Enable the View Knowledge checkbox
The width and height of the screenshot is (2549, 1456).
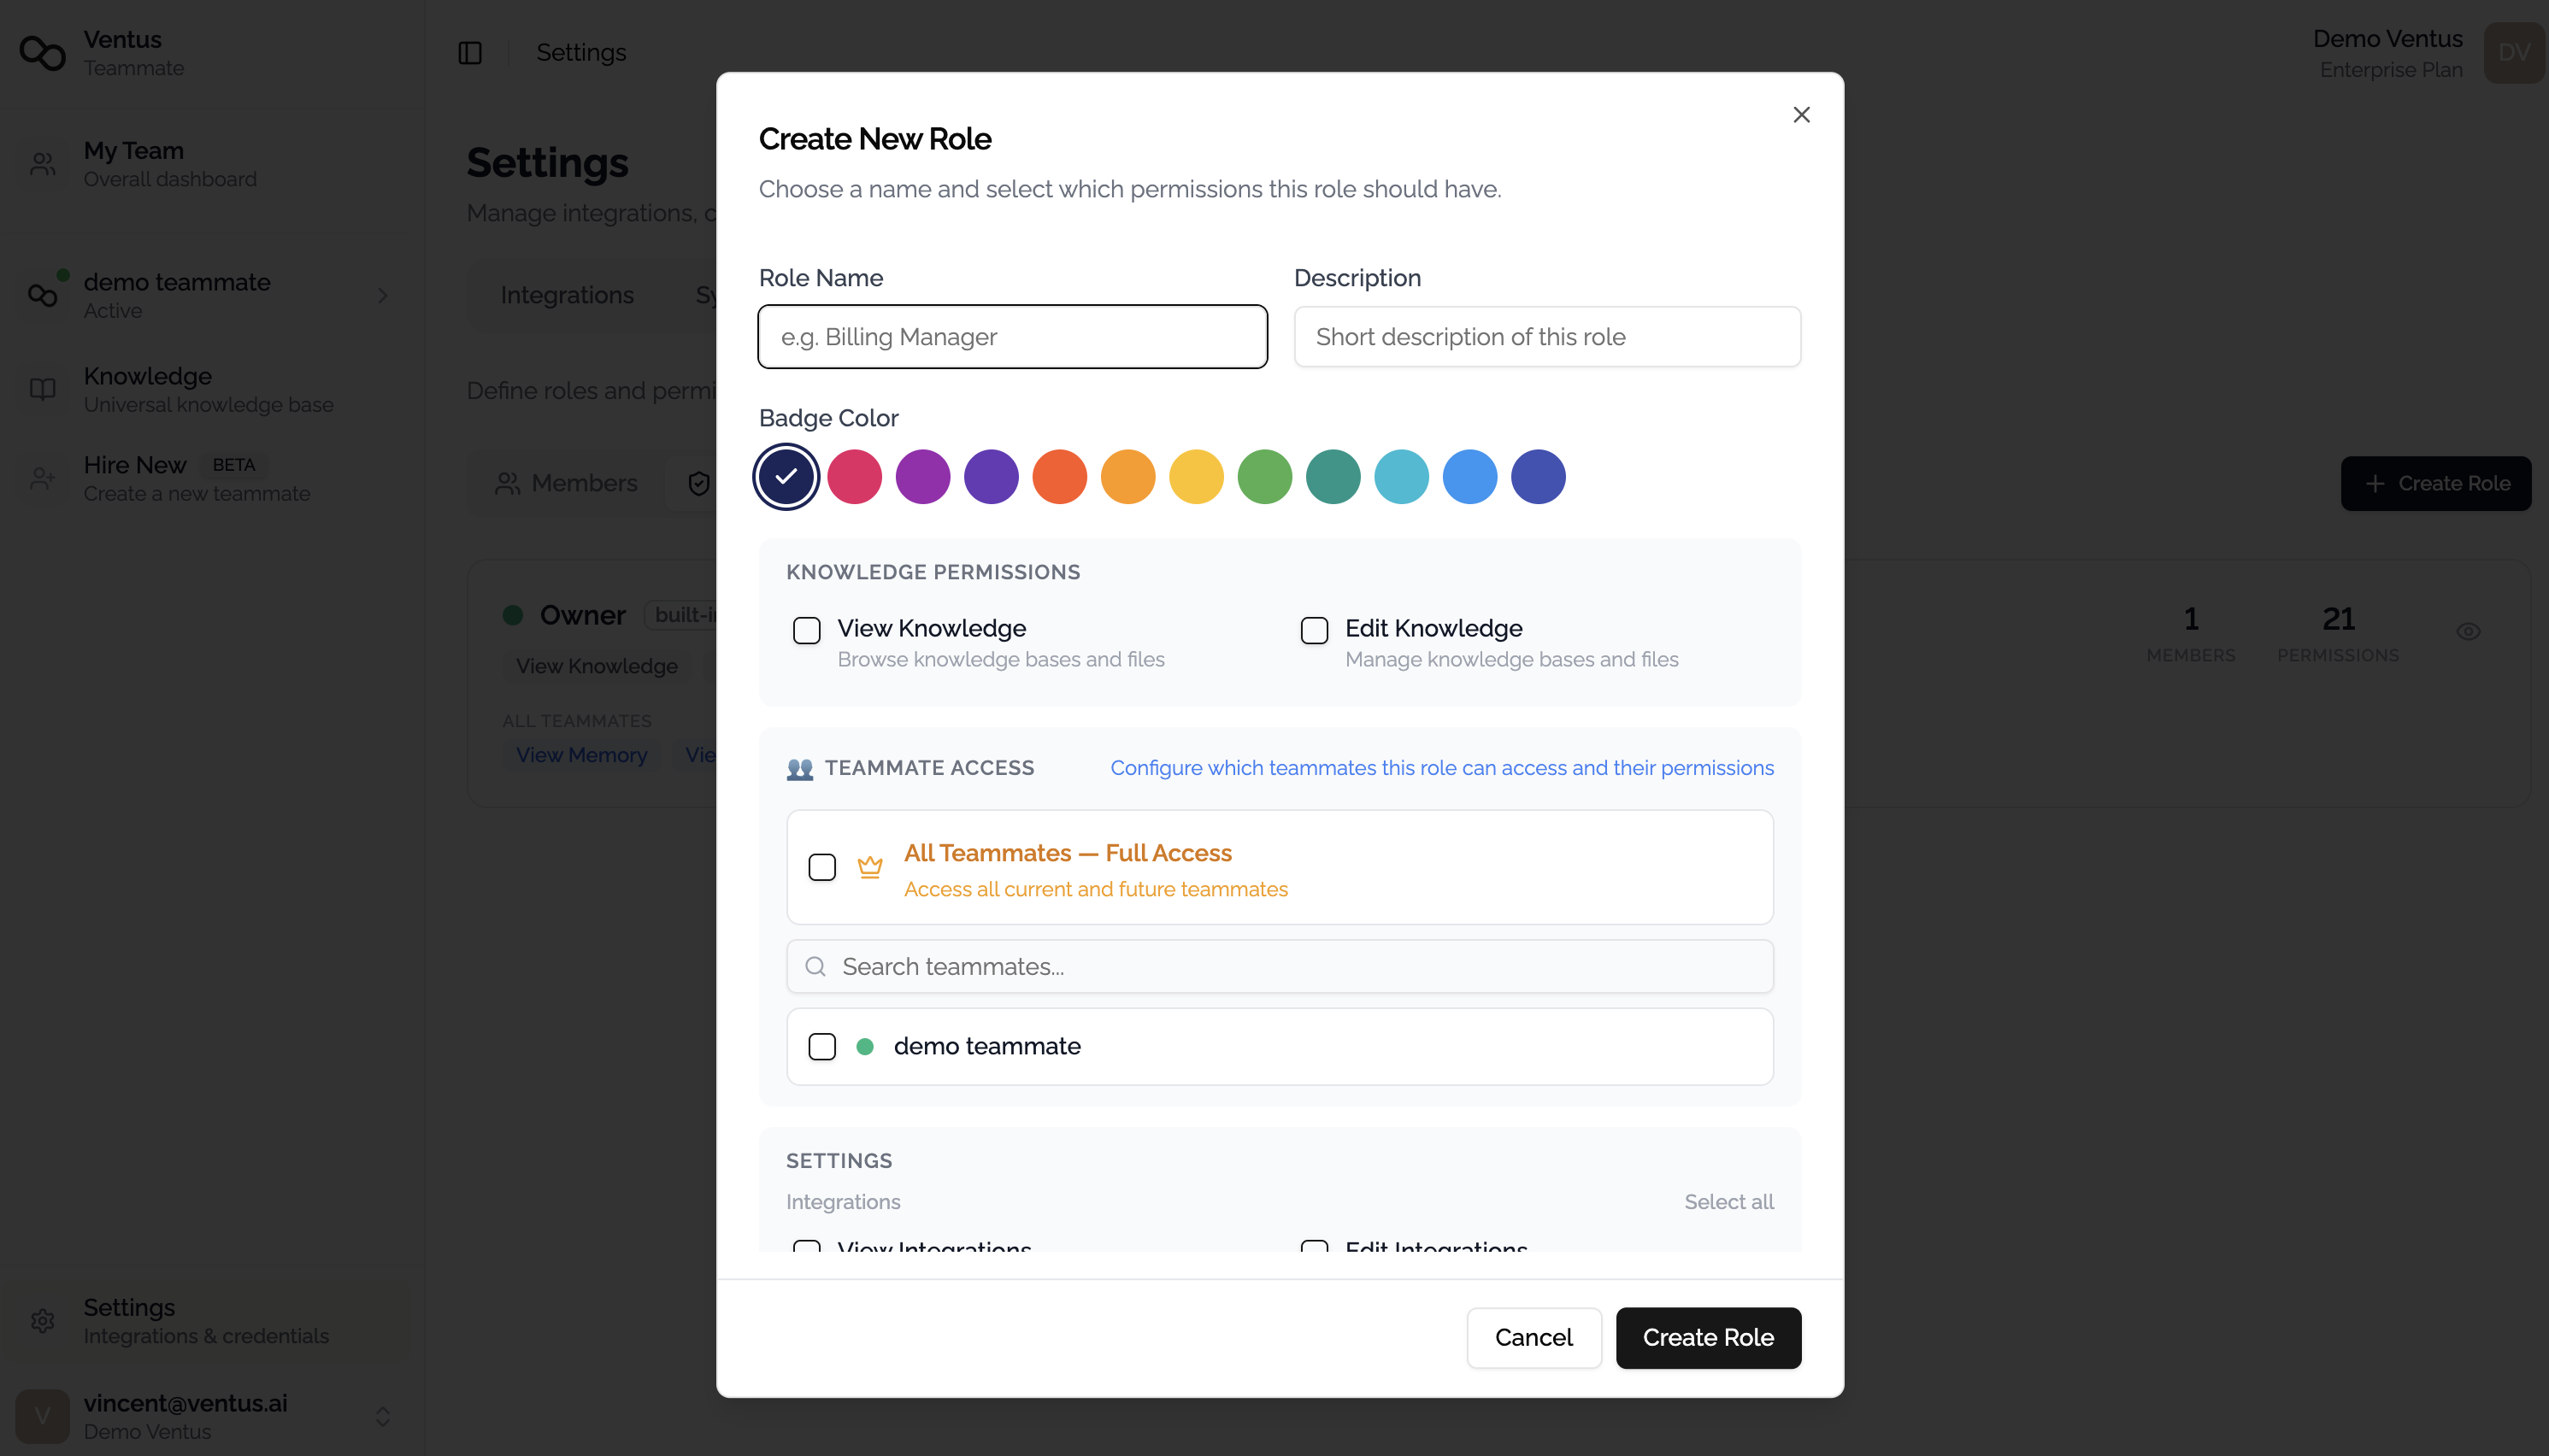click(806, 631)
